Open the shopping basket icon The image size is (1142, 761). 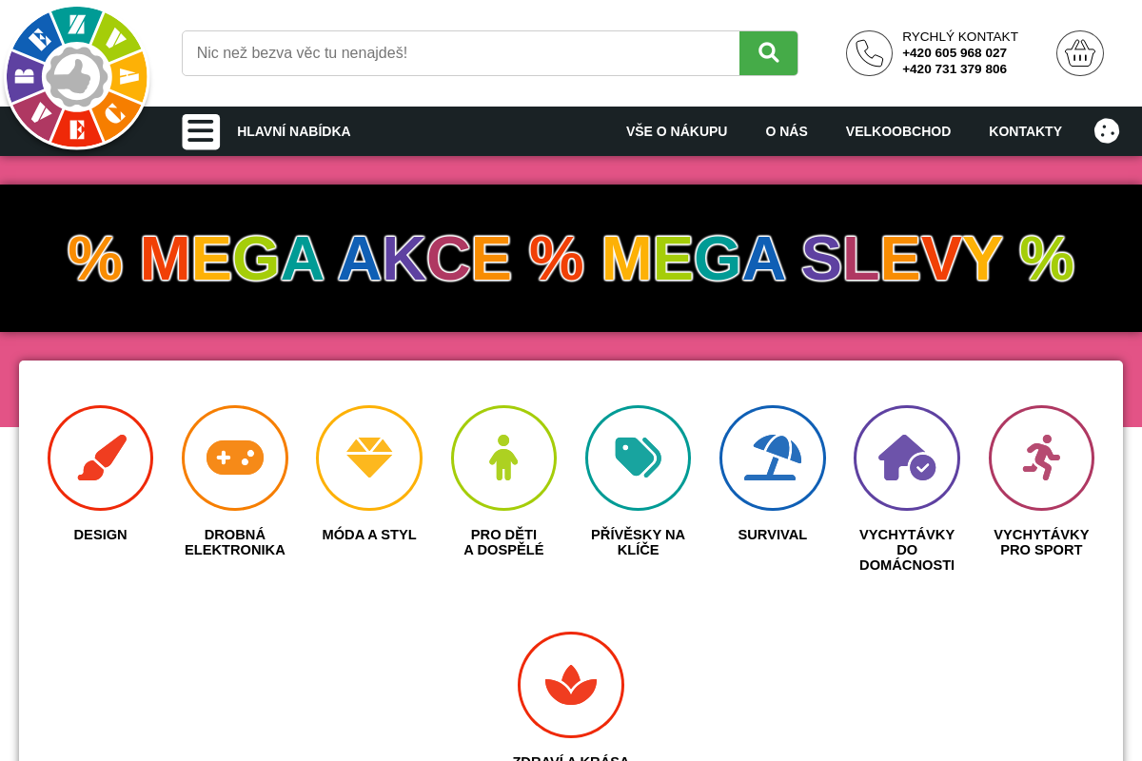click(1080, 53)
